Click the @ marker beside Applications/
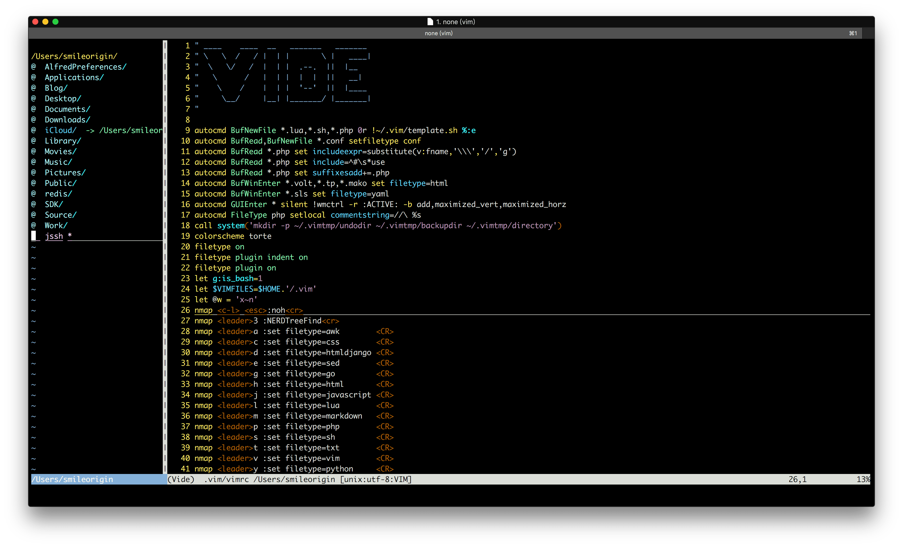This screenshot has width=903, height=547. 34,77
